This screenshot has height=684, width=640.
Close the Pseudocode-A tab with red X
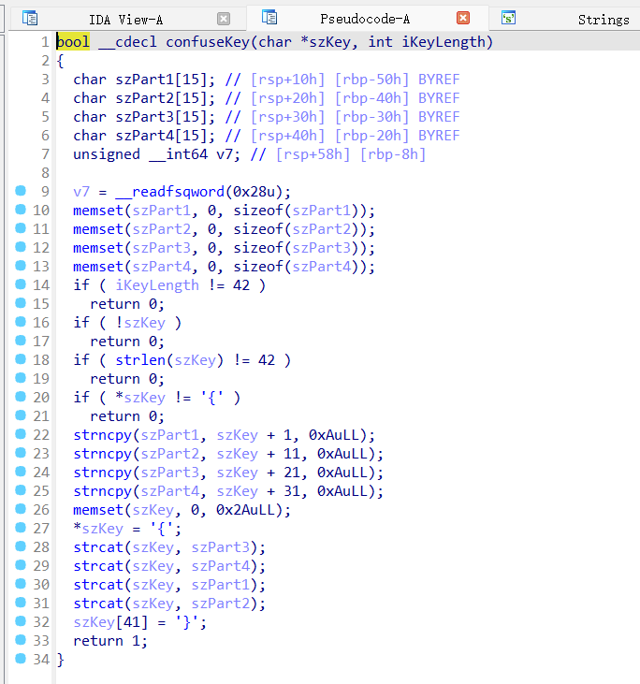(463, 18)
